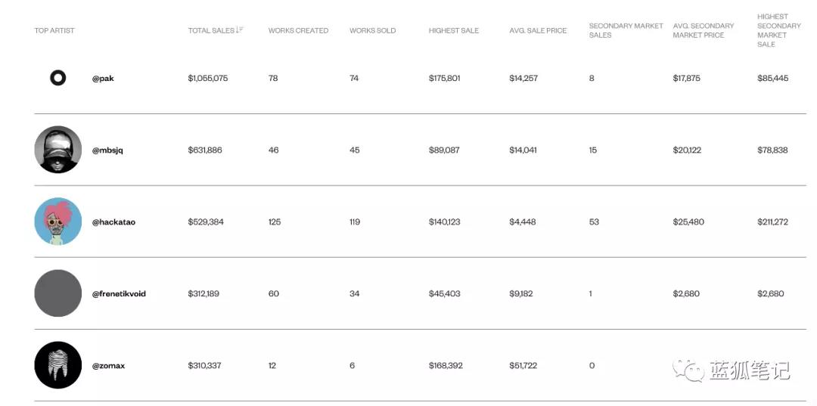The image size is (817, 406).
Task: Open the @hackatao username link
Action: (x=113, y=222)
